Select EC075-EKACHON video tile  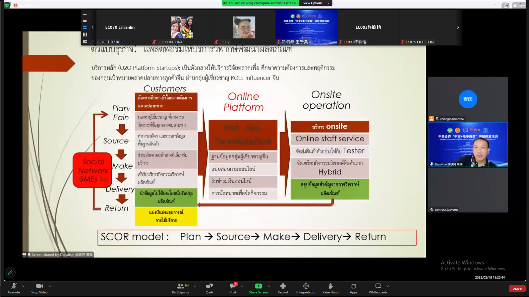[x=430, y=27]
